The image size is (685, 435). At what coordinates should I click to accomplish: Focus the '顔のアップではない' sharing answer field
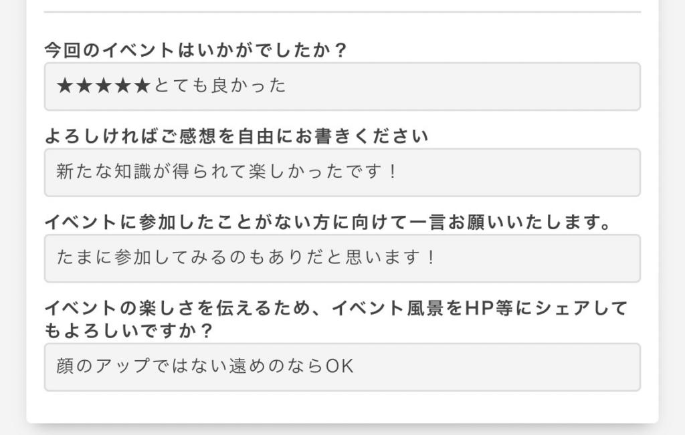pyautogui.click(x=342, y=367)
